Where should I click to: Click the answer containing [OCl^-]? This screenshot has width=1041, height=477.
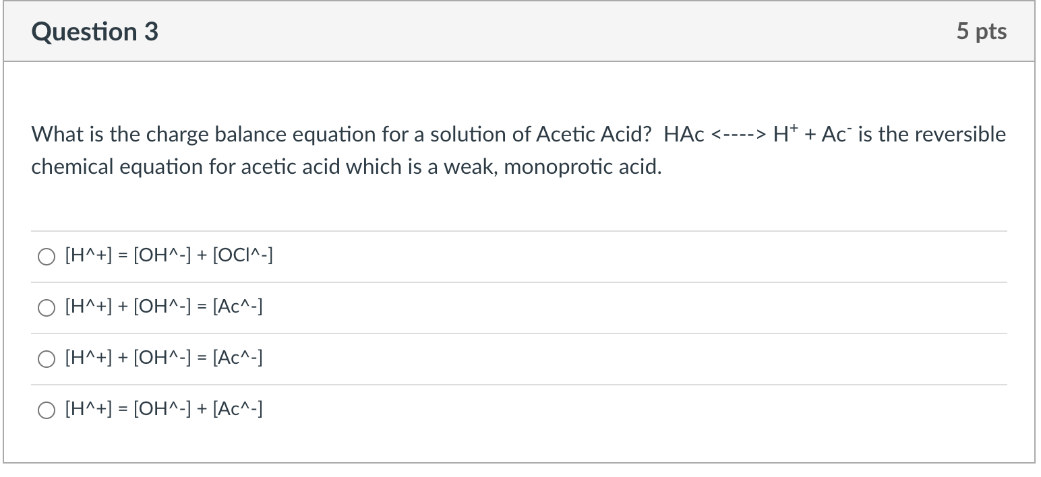tap(167, 256)
